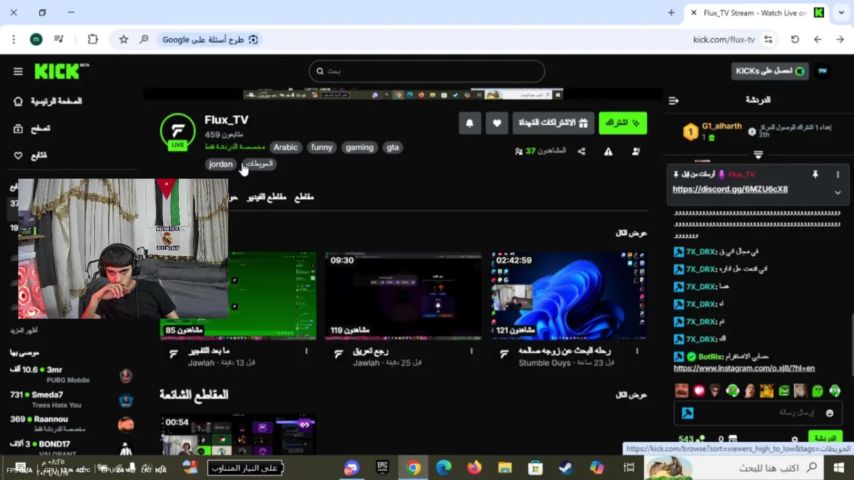This screenshot has width=854, height=480.
Task: Open Jawlah category under رجح تحريق
Action: click(367, 363)
